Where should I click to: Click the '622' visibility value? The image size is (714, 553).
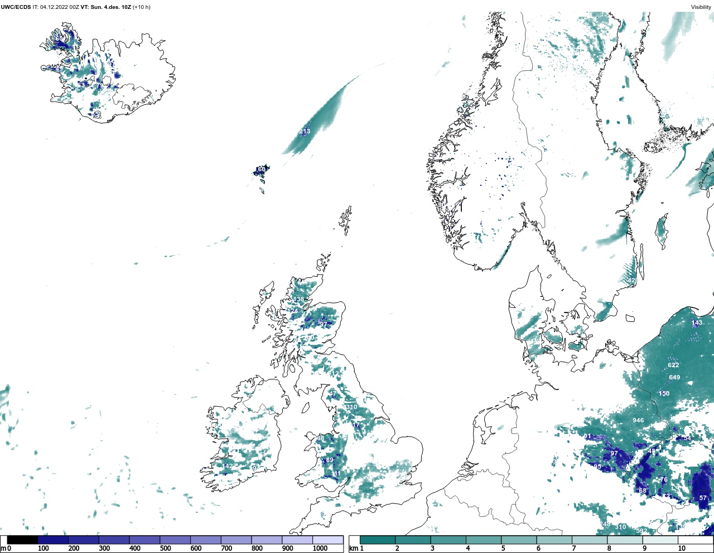[673, 365]
